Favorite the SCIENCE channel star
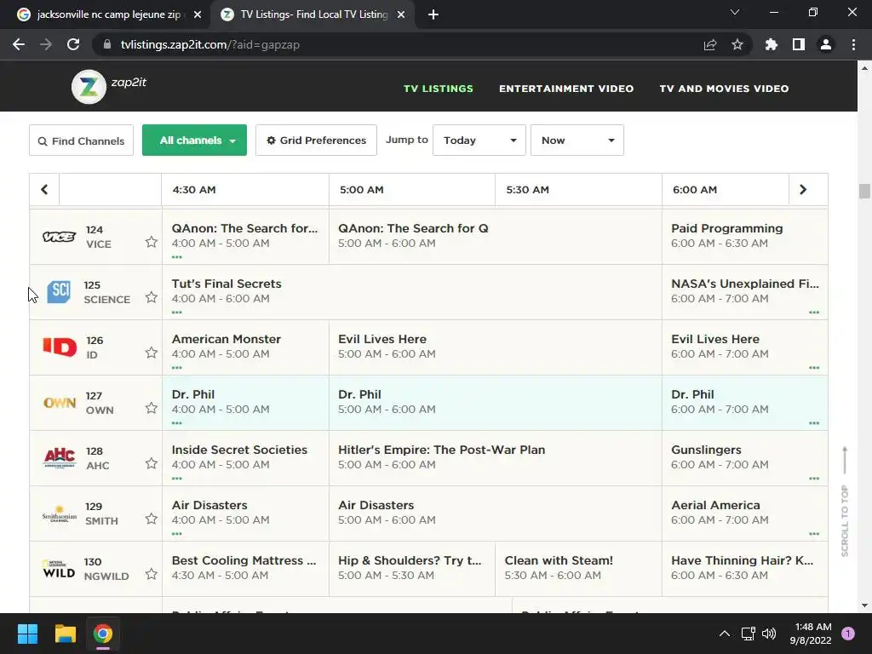This screenshot has width=872, height=654. coord(152,297)
